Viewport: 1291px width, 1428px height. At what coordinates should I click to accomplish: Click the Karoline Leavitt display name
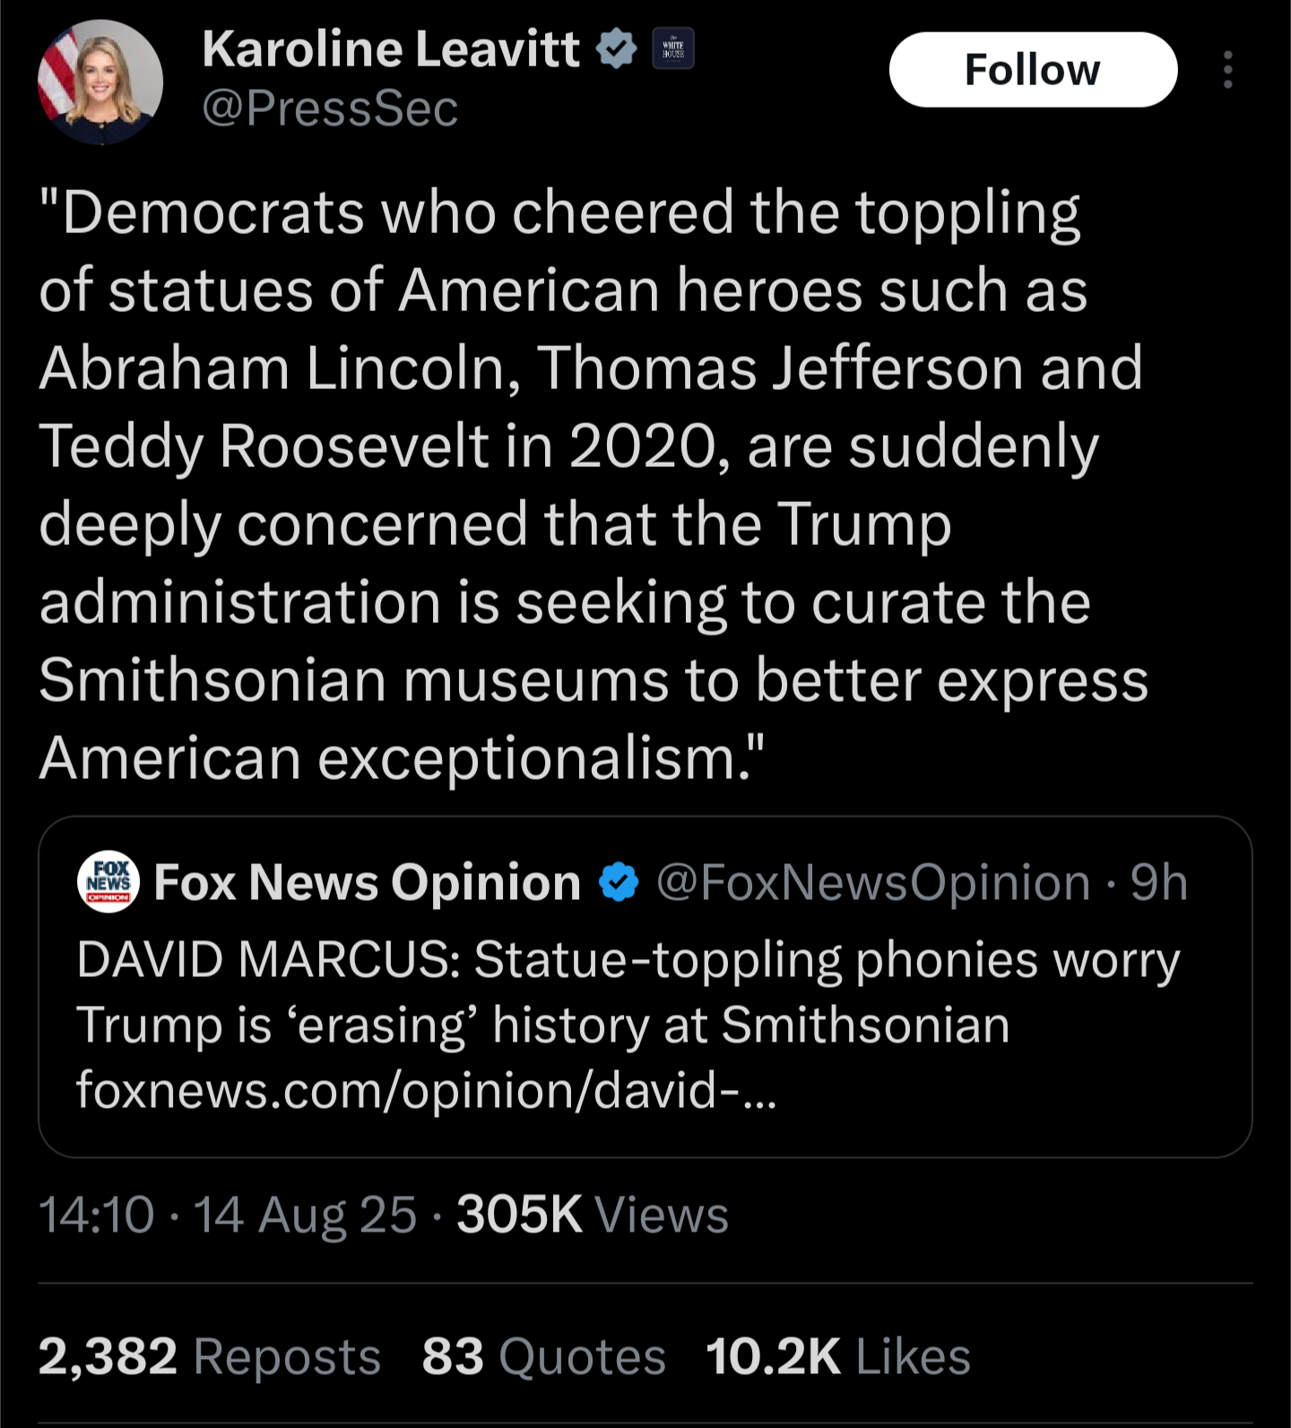391,48
